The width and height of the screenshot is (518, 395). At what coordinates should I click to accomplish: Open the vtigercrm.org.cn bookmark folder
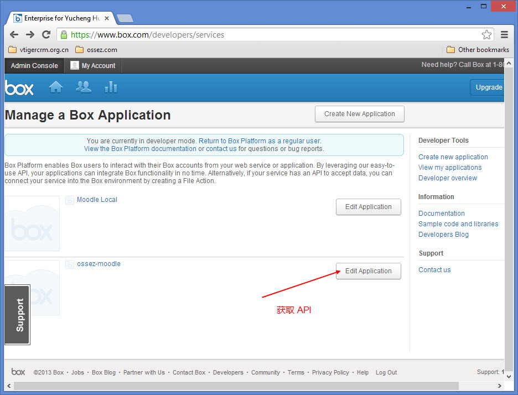click(38, 50)
